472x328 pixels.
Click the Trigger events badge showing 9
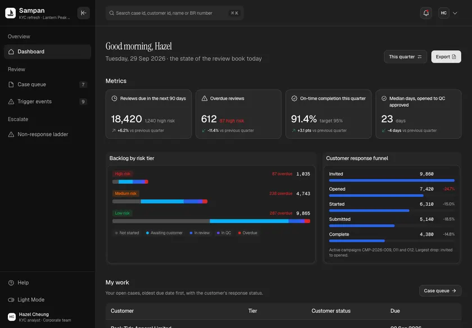pos(83,102)
